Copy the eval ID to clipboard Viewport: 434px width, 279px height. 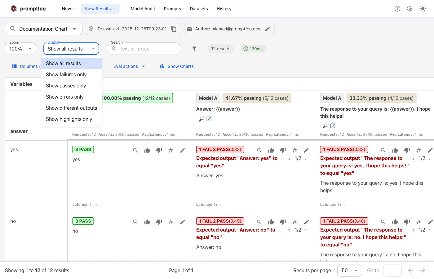click(x=174, y=29)
